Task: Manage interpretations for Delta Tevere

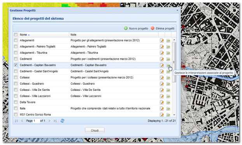Action: point(168,103)
